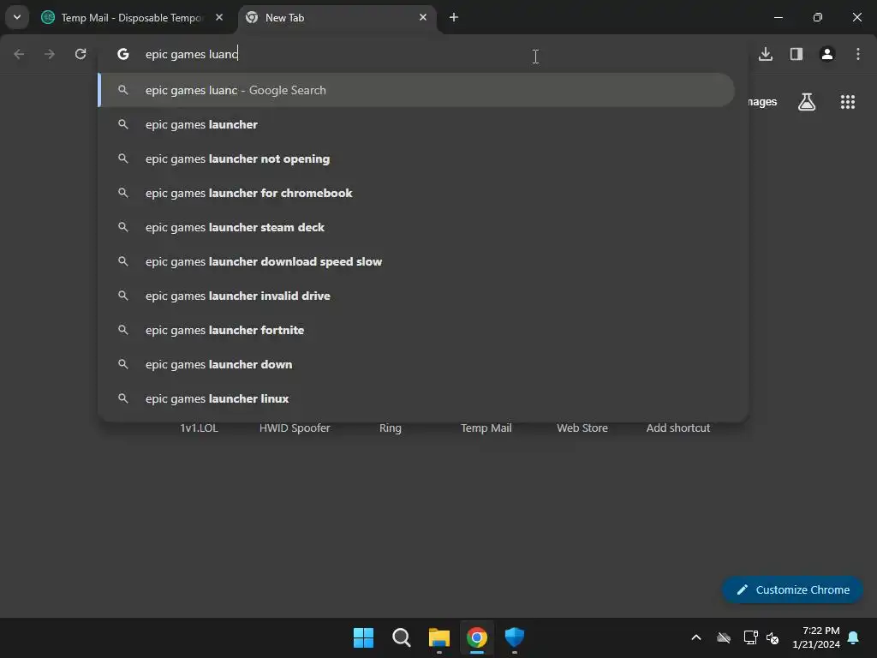Select 'epic games launcher invalid drive' suggestion
877x658 pixels.
tap(416, 296)
